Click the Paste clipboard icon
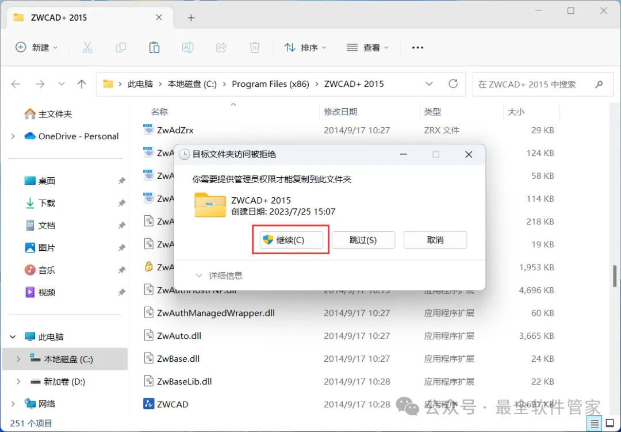 (154, 48)
